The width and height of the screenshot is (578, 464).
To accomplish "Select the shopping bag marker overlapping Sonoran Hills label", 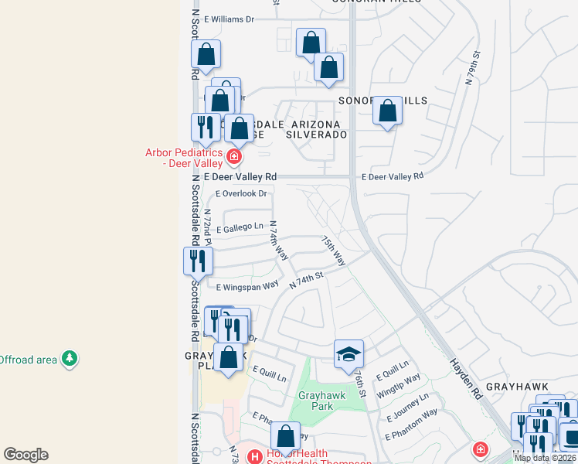I will coord(387,112).
